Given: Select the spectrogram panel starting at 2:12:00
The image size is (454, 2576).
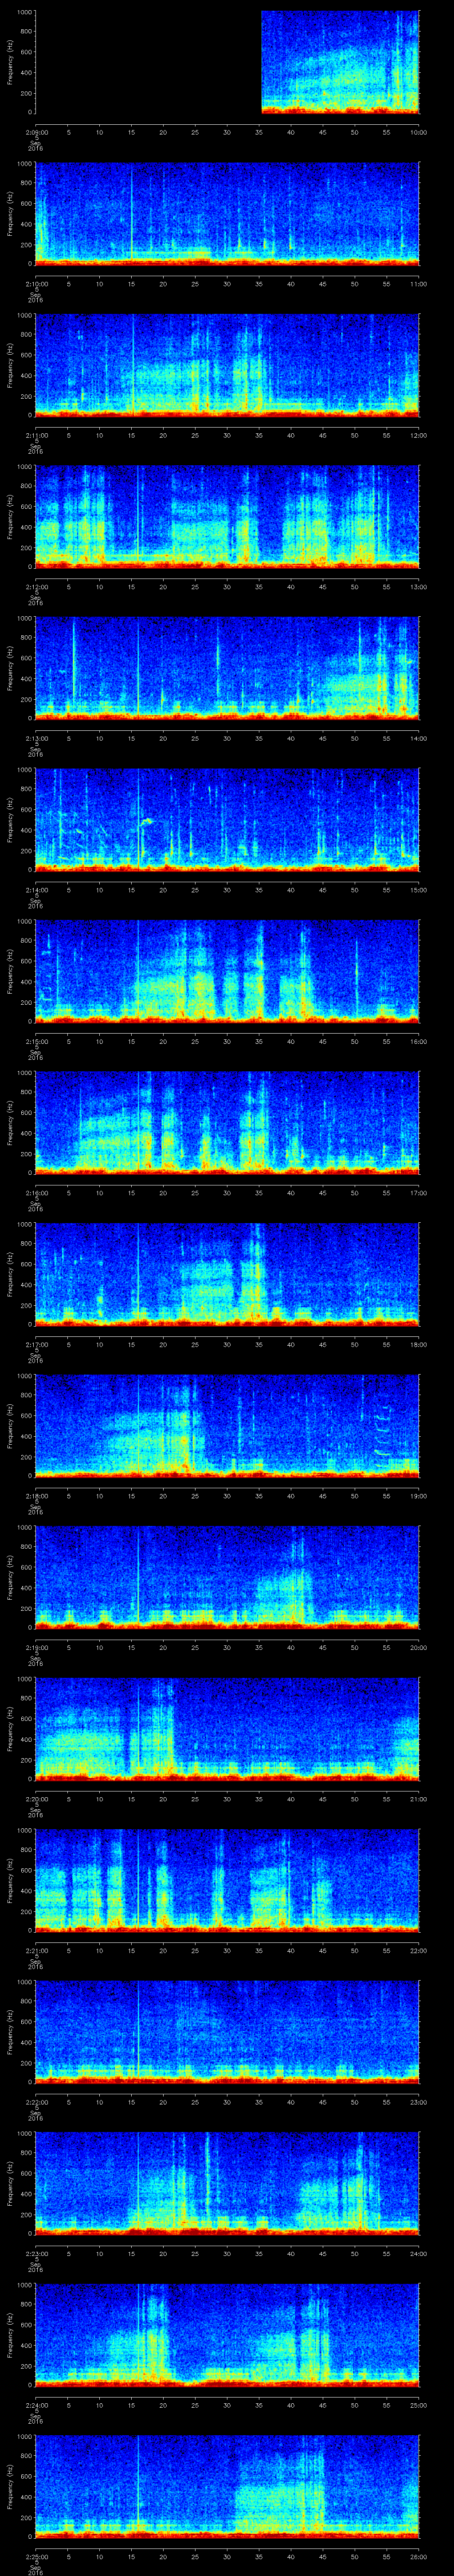Looking at the screenshot, I should pos(227,517).
